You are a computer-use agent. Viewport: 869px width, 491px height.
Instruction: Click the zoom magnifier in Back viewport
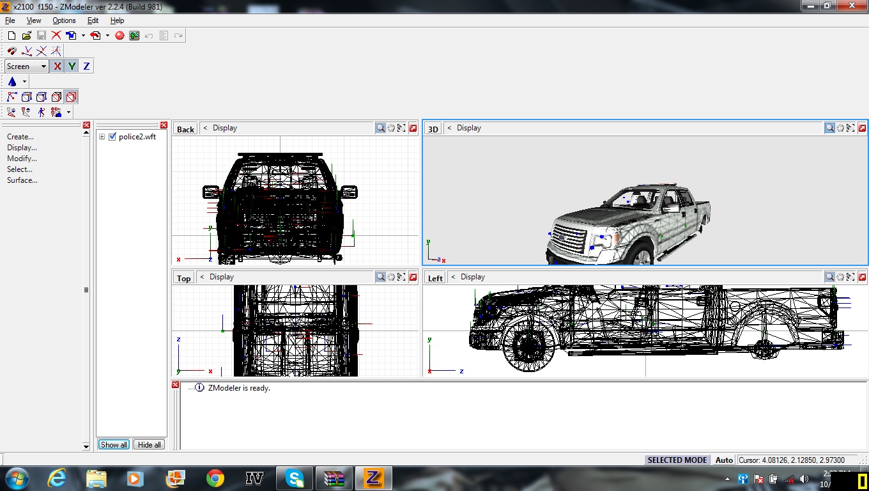pyautogui.click(x=381, y=128)
